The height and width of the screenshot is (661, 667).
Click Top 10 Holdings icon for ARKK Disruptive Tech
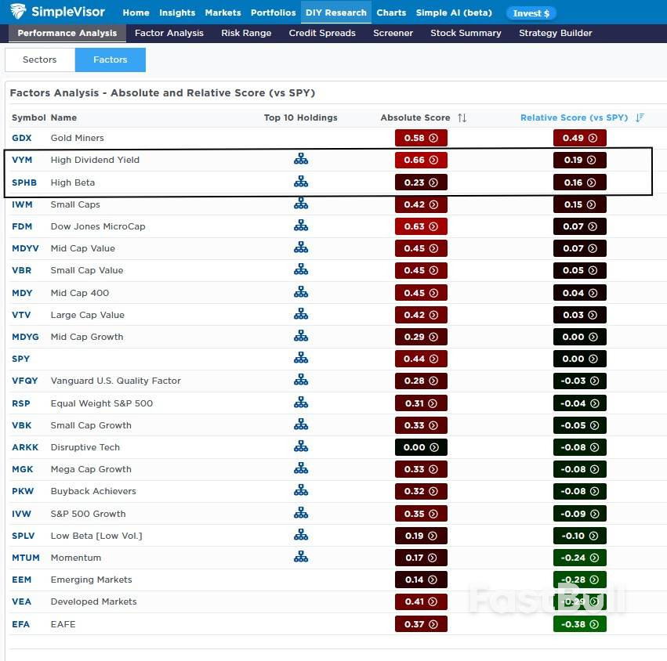pyautogui.click(x=301, y=447)
